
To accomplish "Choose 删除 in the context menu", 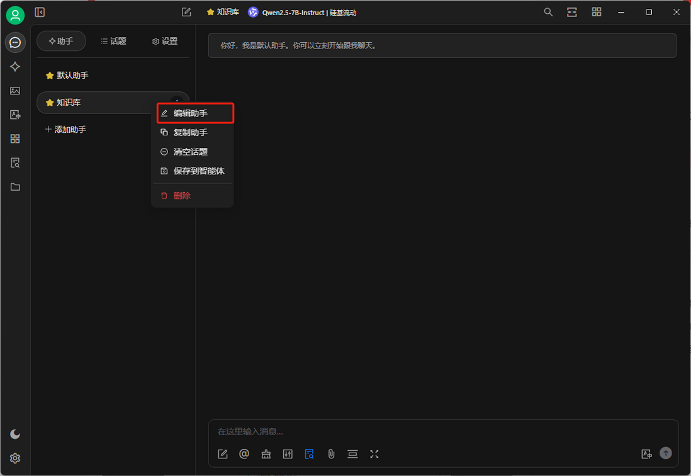I will [x=181, y=196].
